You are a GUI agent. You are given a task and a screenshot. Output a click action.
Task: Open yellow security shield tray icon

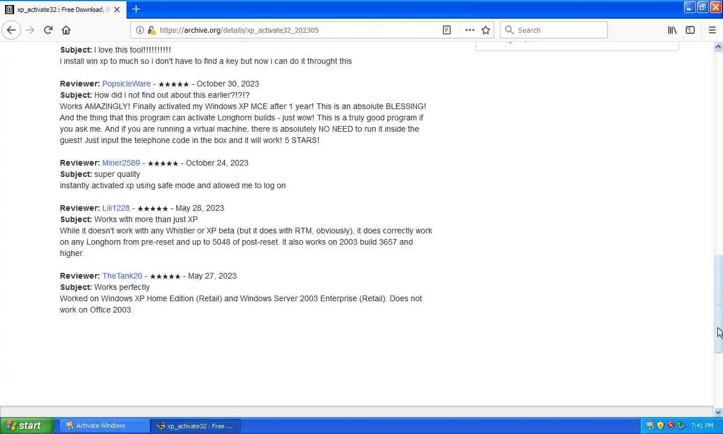(x=660, y=426)
